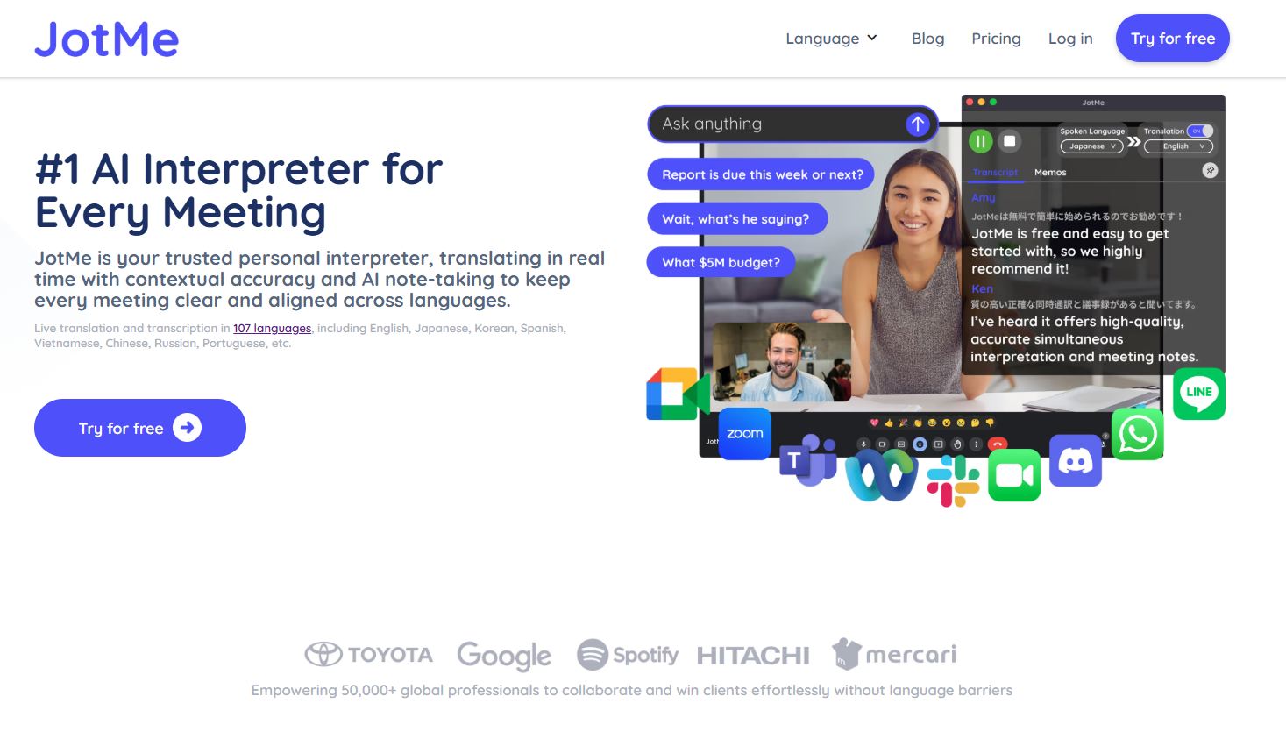Image resolution: width=1286 pixels, height=739 pixels.
Task: Switch to the Transcript tab
Action: (x=995, y=173)
